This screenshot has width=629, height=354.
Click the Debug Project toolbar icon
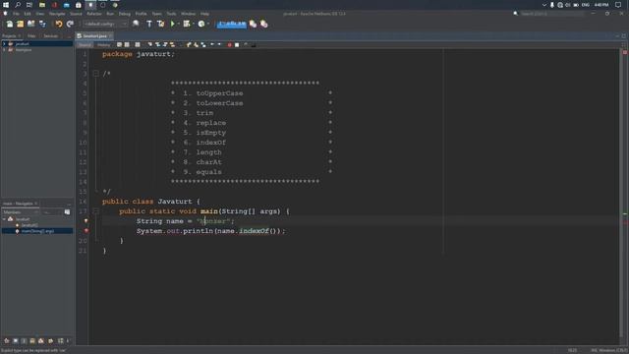[x=187, y=24]
